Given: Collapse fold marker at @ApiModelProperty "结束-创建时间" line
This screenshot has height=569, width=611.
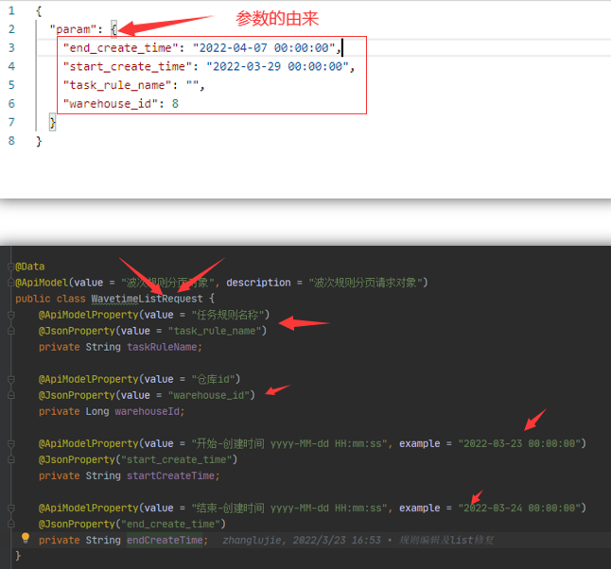Looking at the screenshot, I should [x=11, y=508].
